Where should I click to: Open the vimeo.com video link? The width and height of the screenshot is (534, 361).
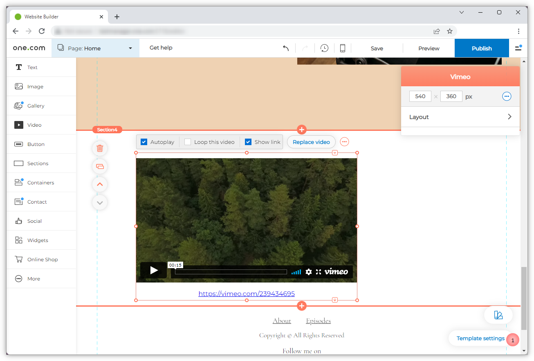246,294
